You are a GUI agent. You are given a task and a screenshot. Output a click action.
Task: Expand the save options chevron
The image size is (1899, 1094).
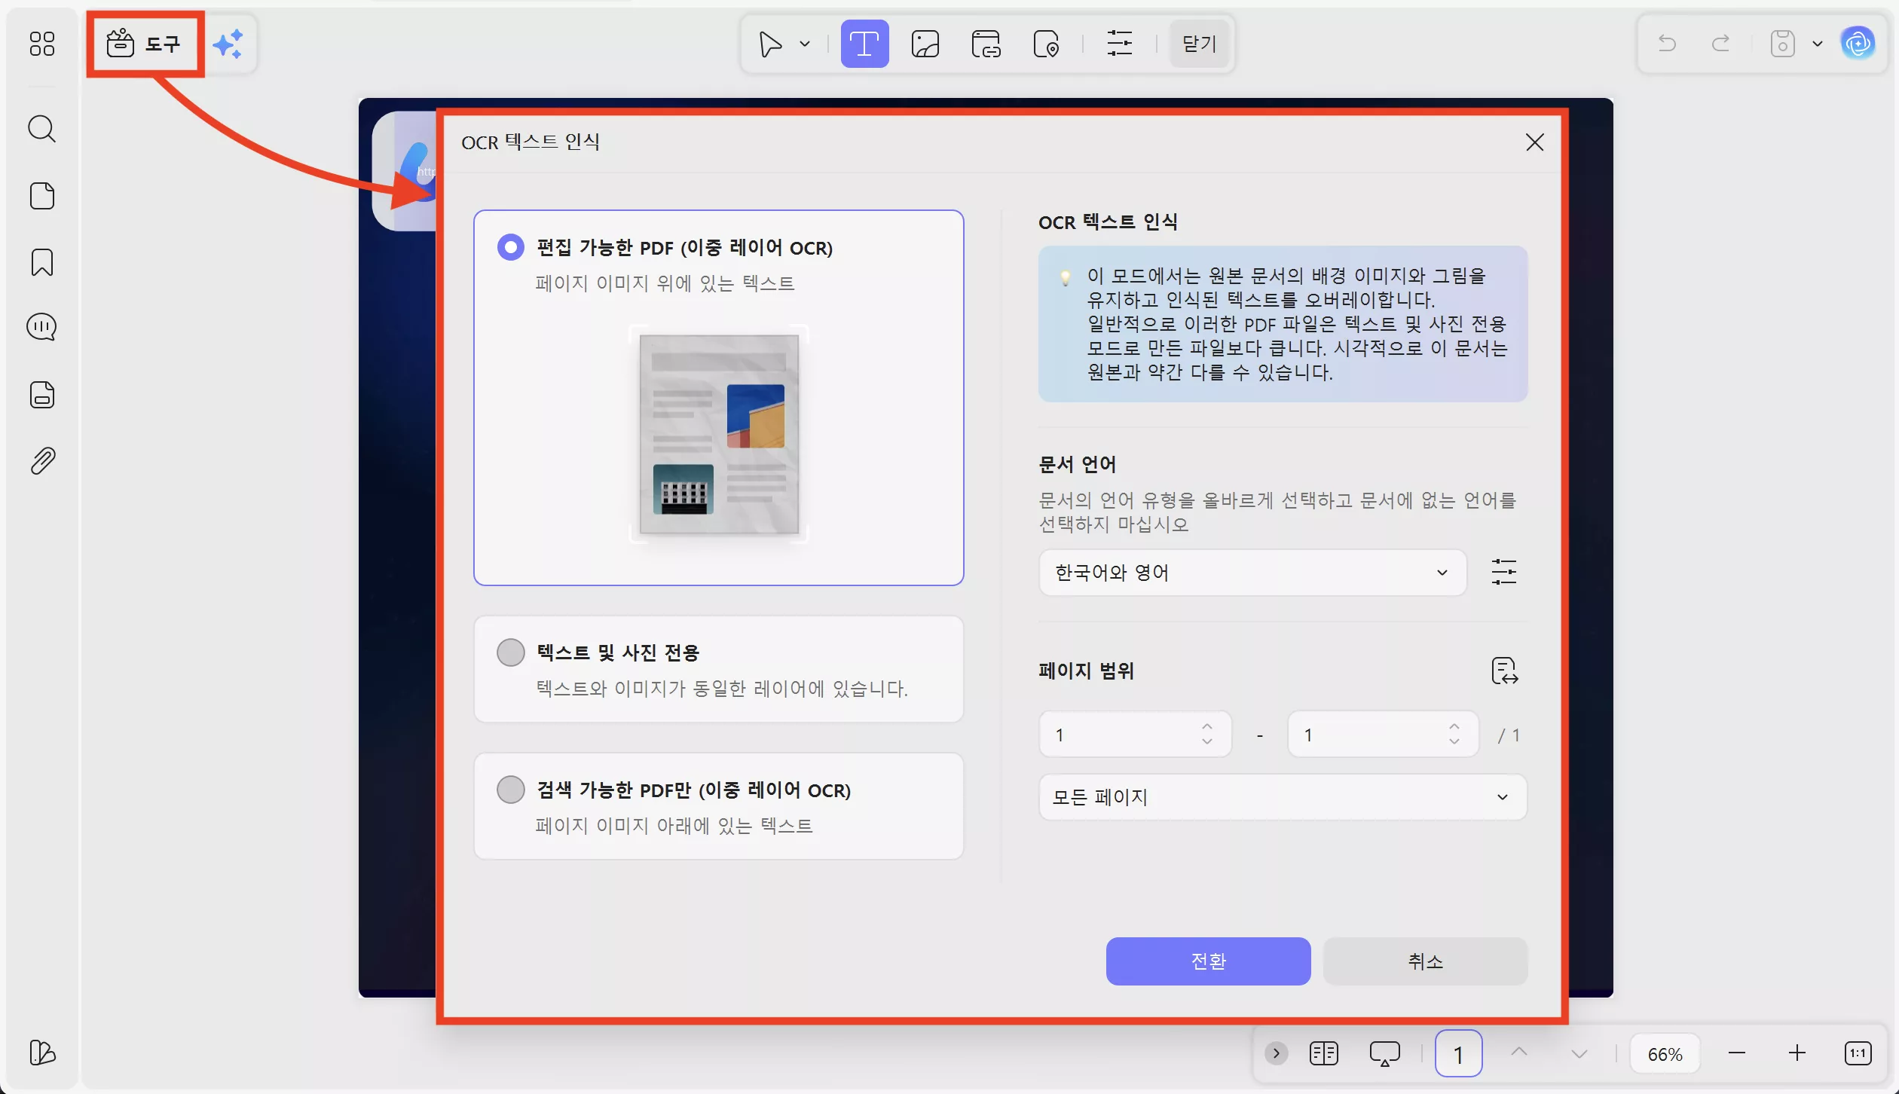pos(1818,43)
